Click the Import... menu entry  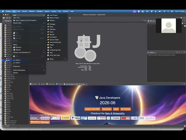coord(29,60)
